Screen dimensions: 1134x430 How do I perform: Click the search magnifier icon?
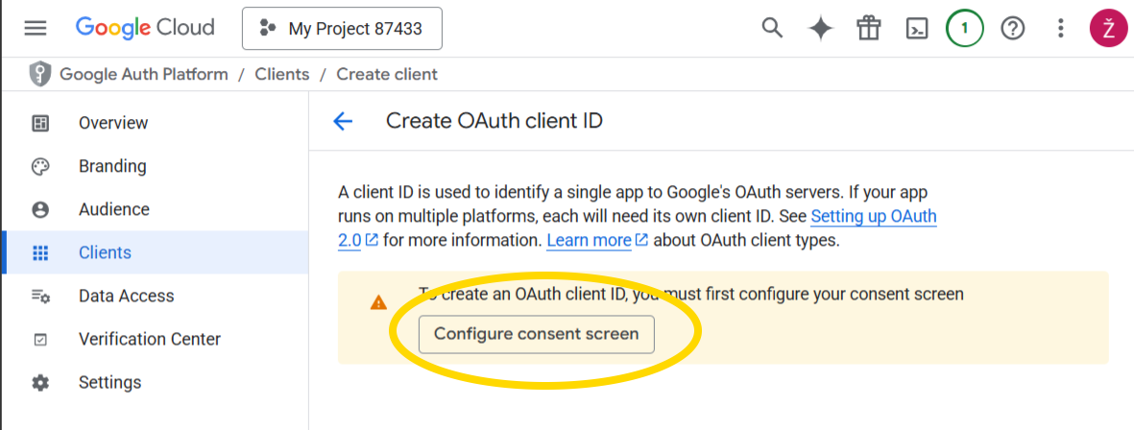(x=772, y=29)
